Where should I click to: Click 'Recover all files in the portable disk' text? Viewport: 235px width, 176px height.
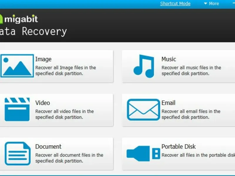pyautogui.click(x=198, y=155)
